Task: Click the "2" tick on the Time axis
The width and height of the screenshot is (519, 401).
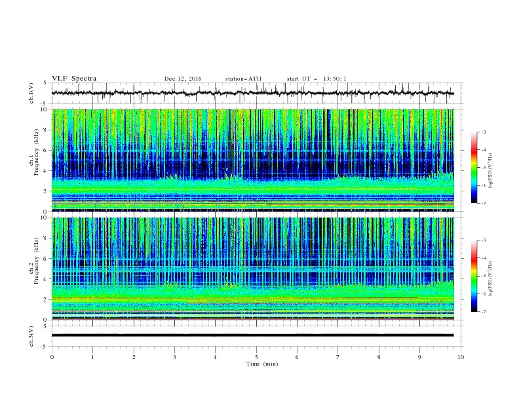Action: pos(134,357)
